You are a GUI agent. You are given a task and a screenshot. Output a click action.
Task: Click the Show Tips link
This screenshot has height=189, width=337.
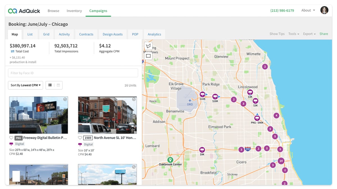[277, 34]
